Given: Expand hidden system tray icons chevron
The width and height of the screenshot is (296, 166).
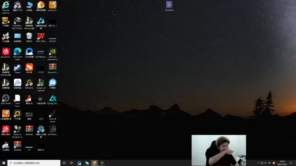Looking at the screenshot, I should [x=258, y=163].
